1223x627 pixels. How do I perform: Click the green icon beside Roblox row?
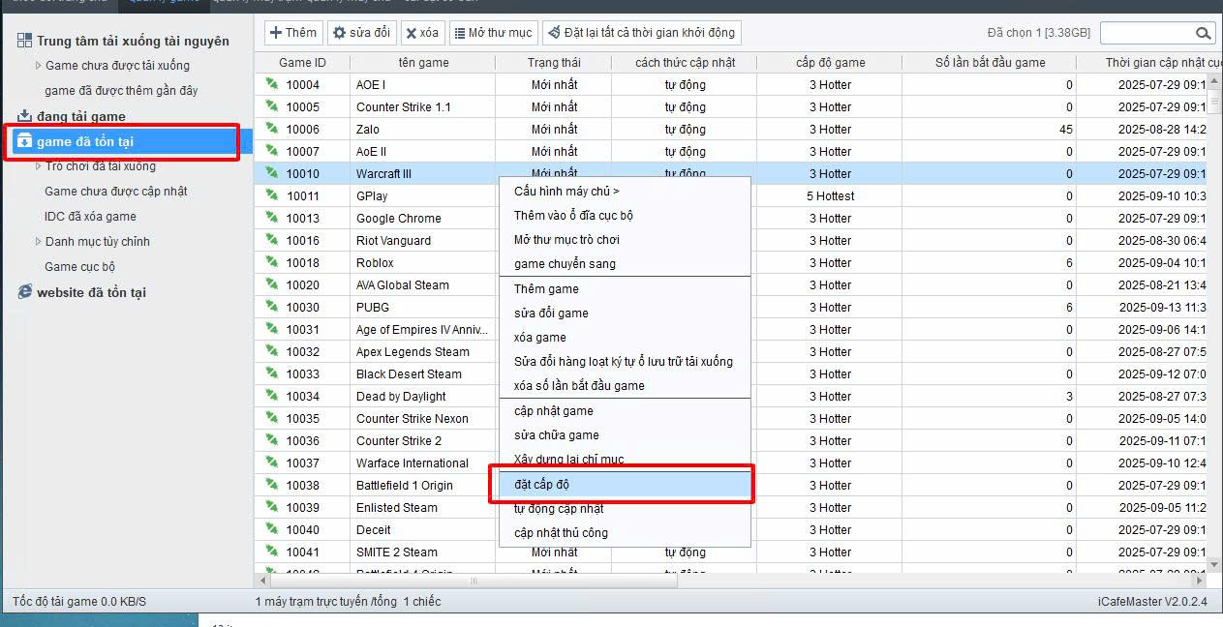click(x=272, y=262)
